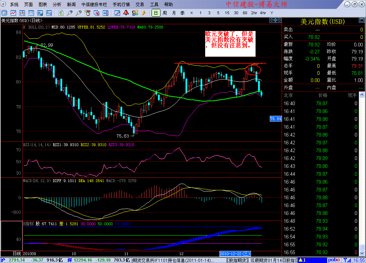The height and width of the screenshot is (263, 366).
Task: Switch to quarterly (季) period
Action: point(183,13)
